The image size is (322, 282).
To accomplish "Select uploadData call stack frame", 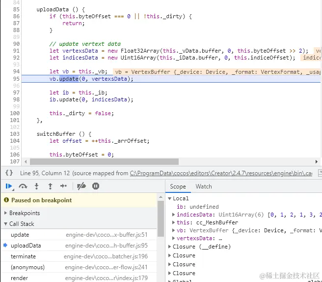I will pos(79,246).
